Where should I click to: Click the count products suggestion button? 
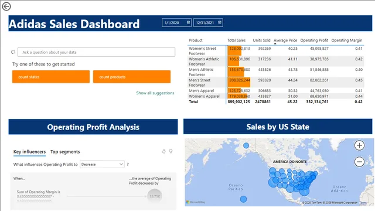(x=132, y=77)
